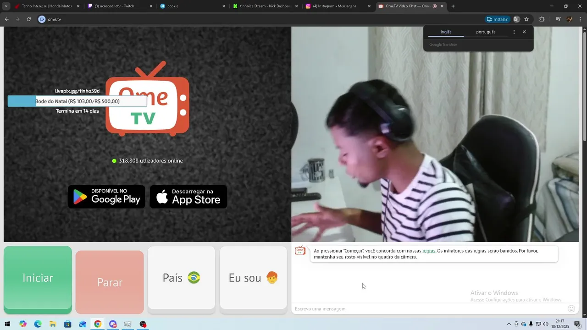The height and width of the screenshot is (330, 587).
Task: Select português in Google Translate popup
Action: click(486, 32)
